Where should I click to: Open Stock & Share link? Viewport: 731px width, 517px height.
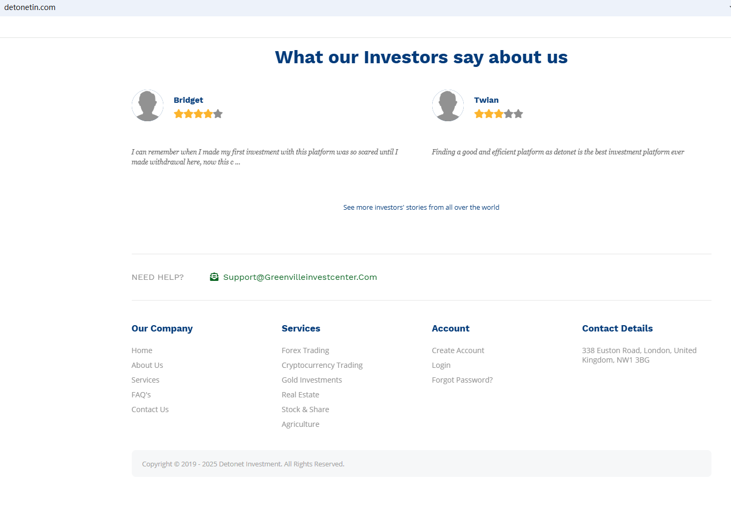[305, 409]
